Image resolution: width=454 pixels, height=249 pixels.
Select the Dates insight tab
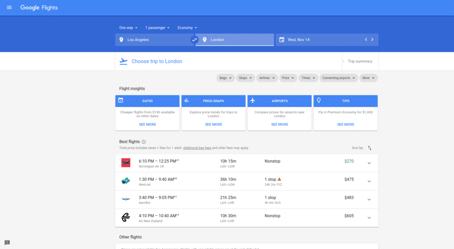pos(147,101)
